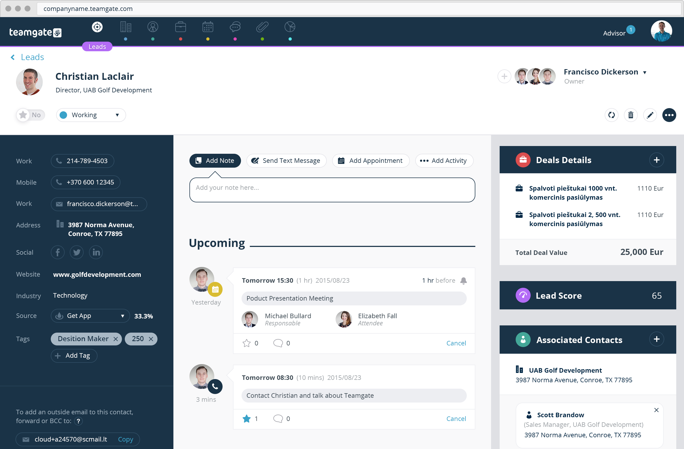
Task: Click the refresh/sync icon on lead record
Action: tap(612, 115)
